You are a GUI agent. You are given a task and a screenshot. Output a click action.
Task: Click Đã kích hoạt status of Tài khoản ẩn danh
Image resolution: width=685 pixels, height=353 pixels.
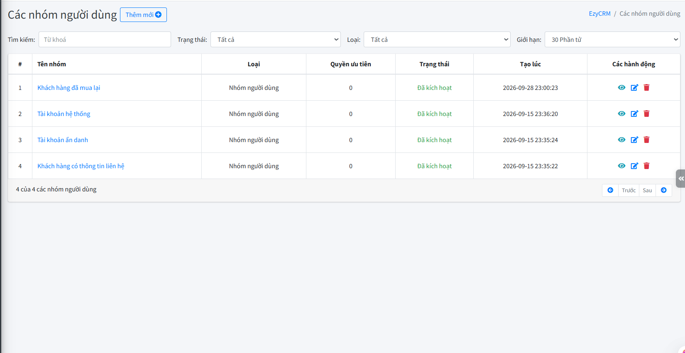(434, 140)
